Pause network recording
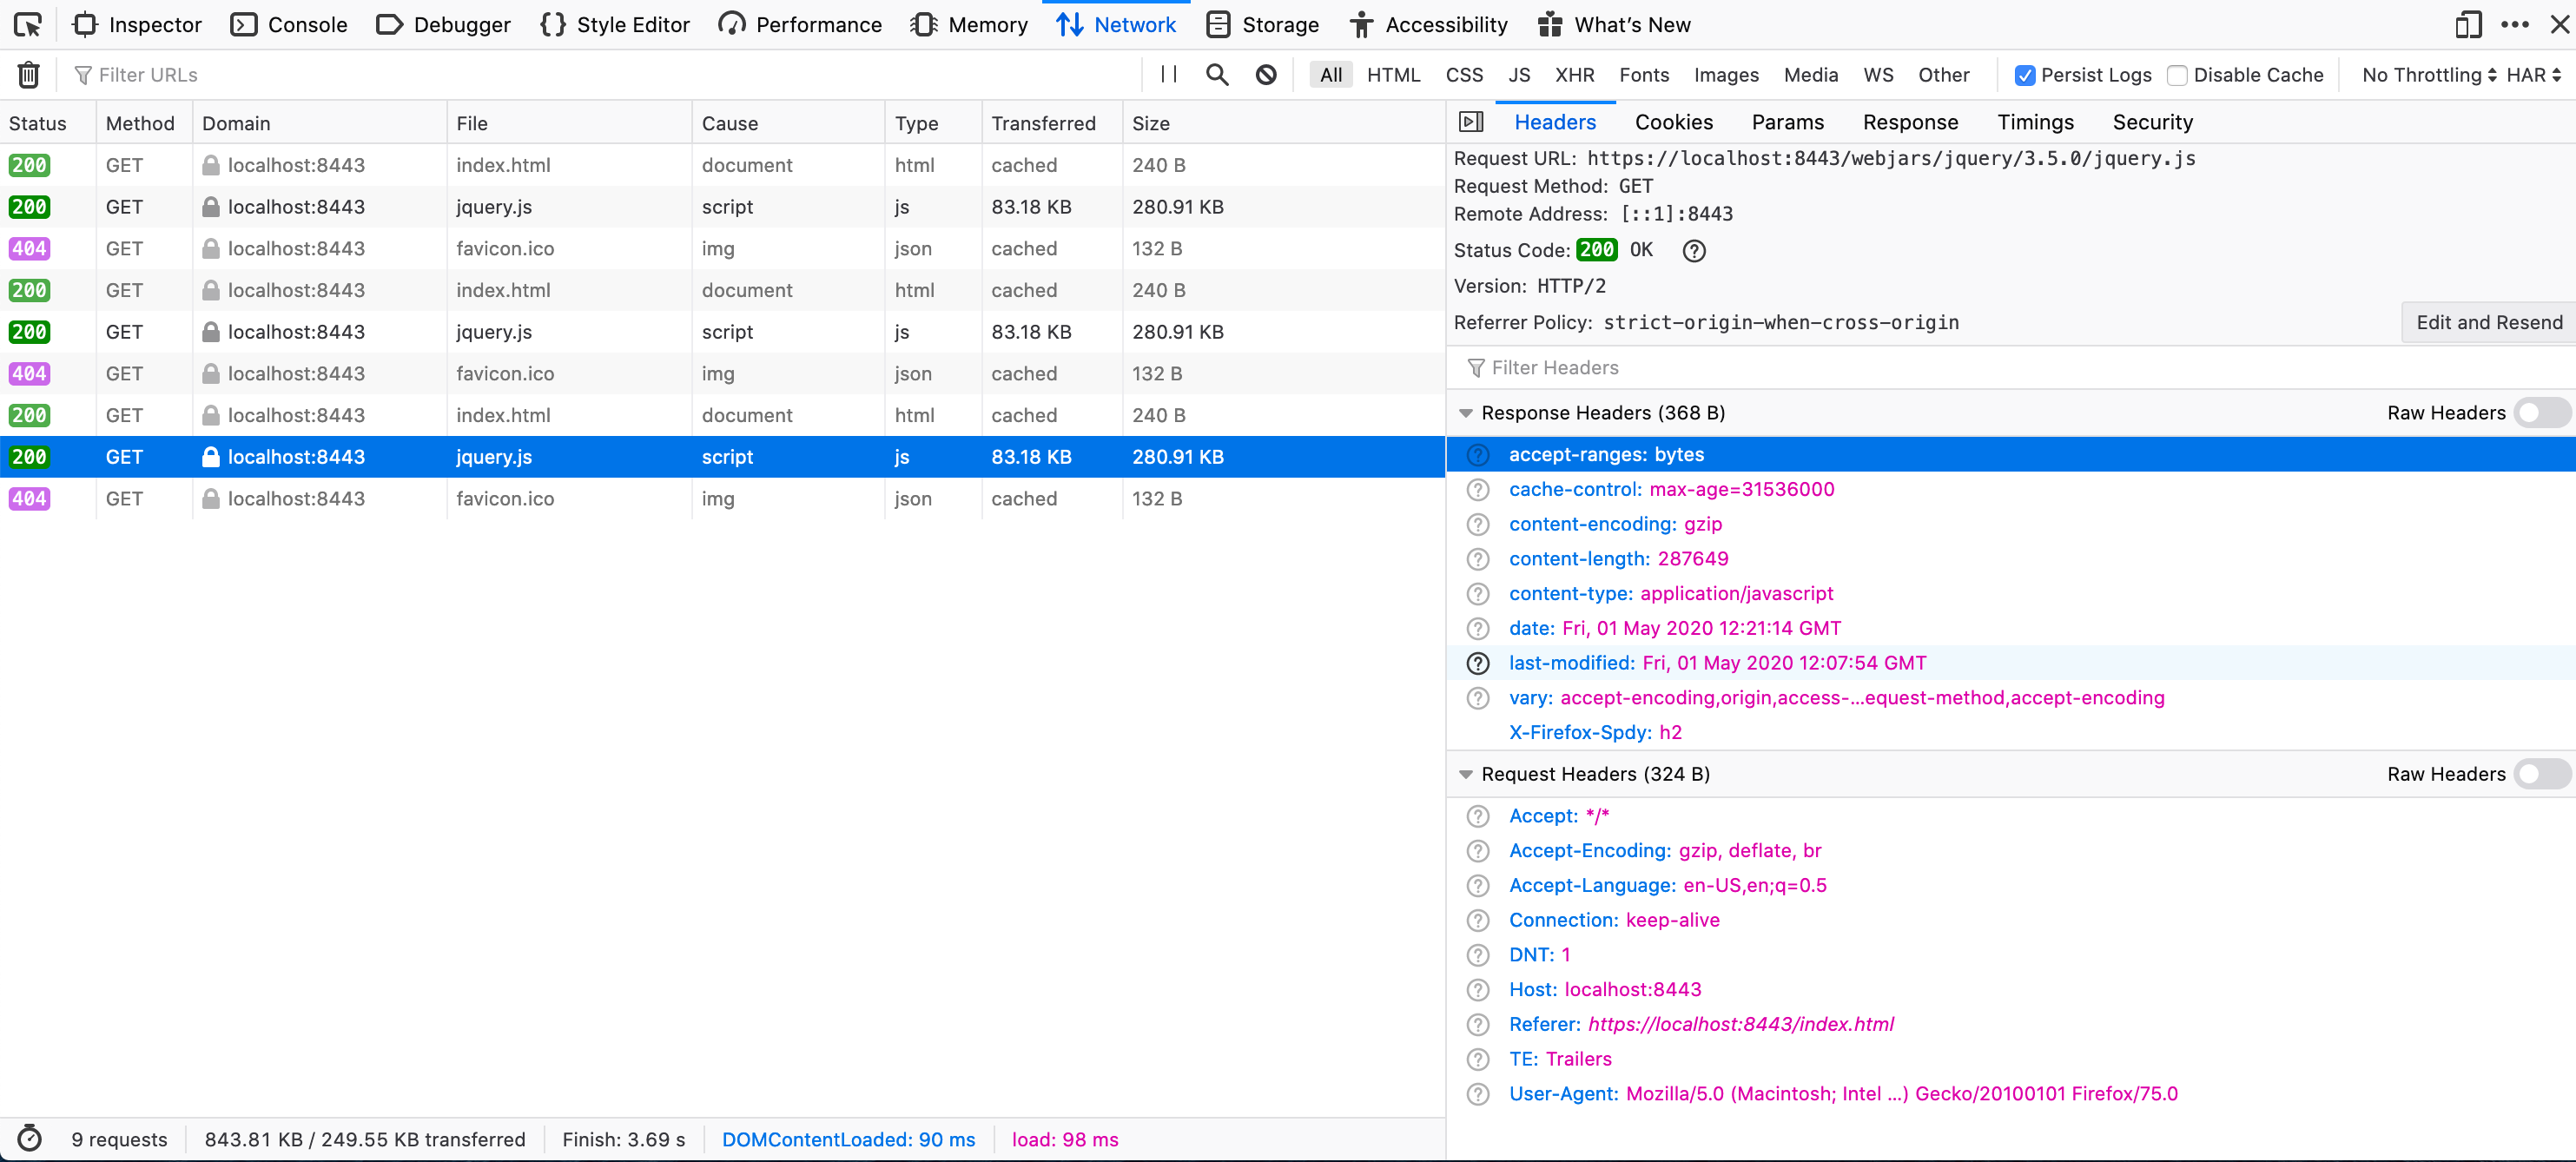The image size is (2576, 1162). click(x=1168, y=74)
